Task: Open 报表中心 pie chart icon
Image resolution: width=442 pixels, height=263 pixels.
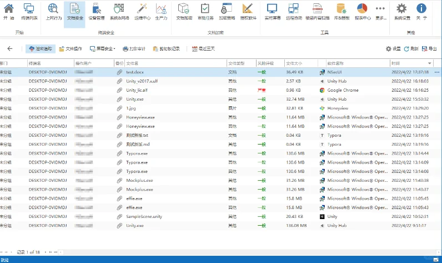Action: point(363,12)
